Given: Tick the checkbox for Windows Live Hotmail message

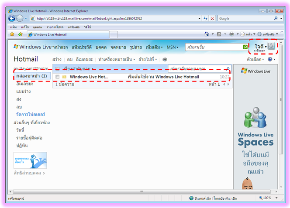Looking at the screenshot, I should pos(58,77).
